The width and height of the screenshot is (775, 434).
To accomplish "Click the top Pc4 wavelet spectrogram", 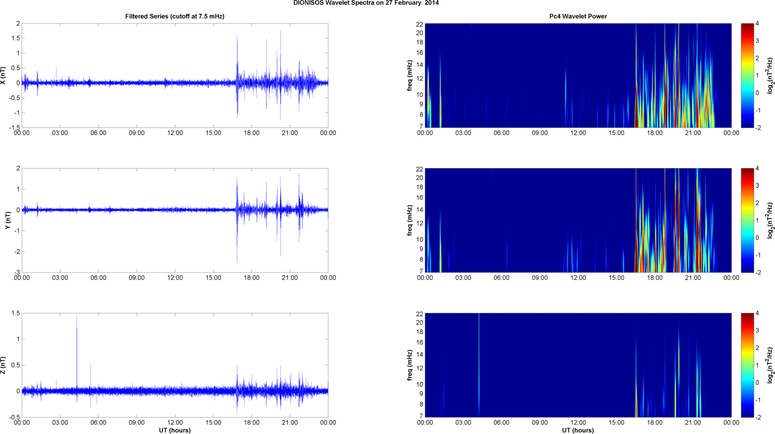I will click(578, 75).
